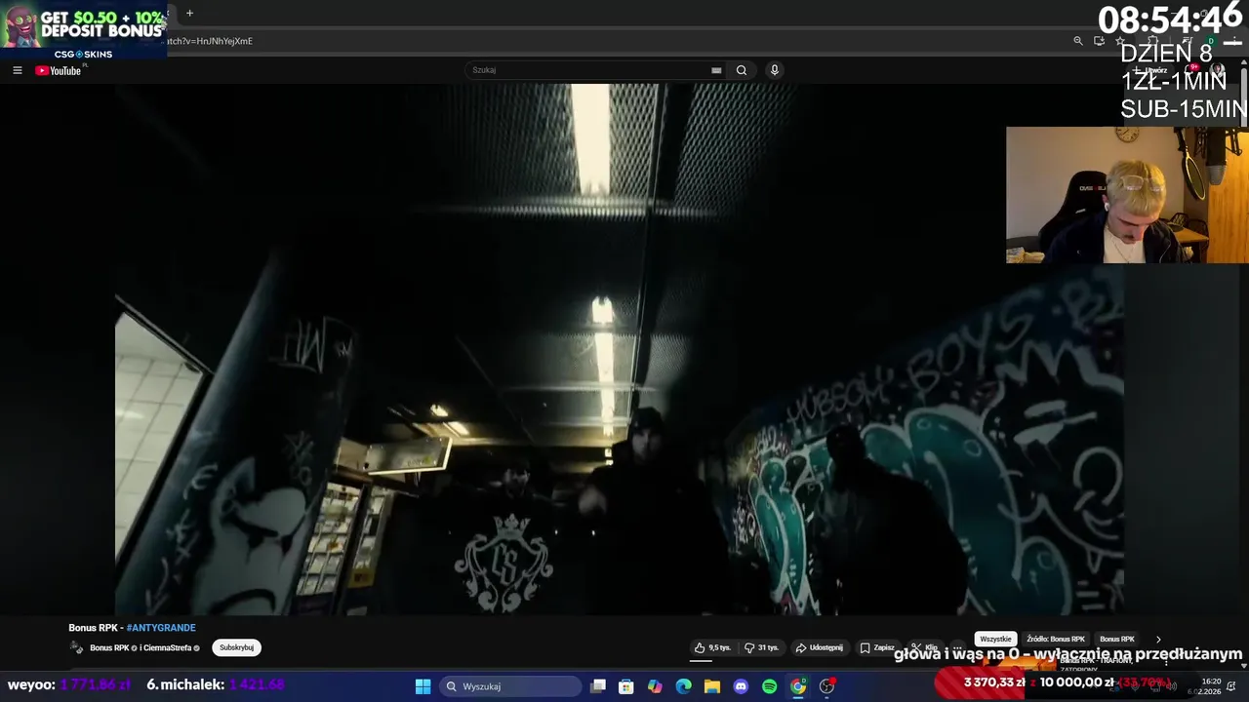Viewport: 1249px width, 702px height.
Task: Switch to Google Chrome on taskbar
Action: point(798,686)
